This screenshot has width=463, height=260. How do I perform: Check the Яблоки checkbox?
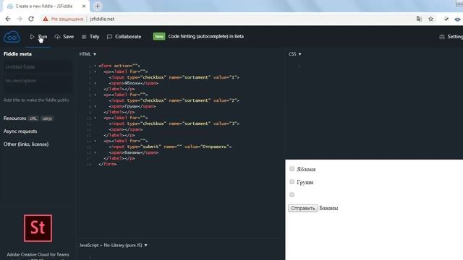coord(292,168)
